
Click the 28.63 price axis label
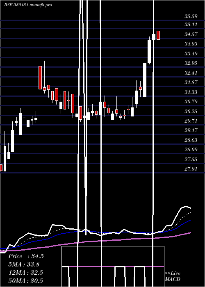pos(191,140)
